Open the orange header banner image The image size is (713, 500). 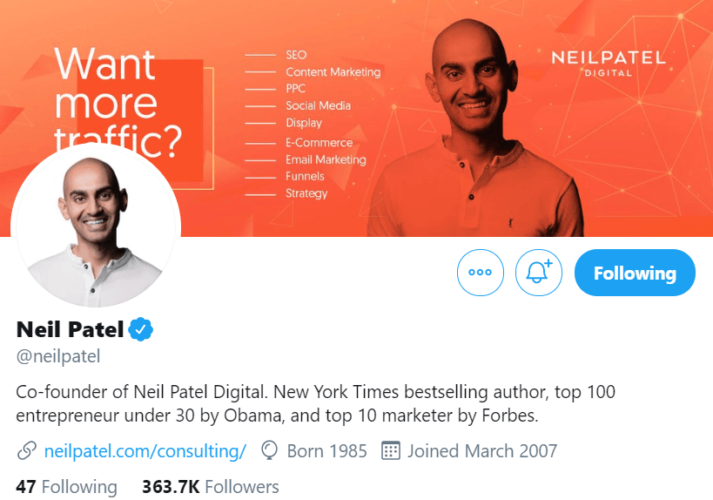pos(357,118)
